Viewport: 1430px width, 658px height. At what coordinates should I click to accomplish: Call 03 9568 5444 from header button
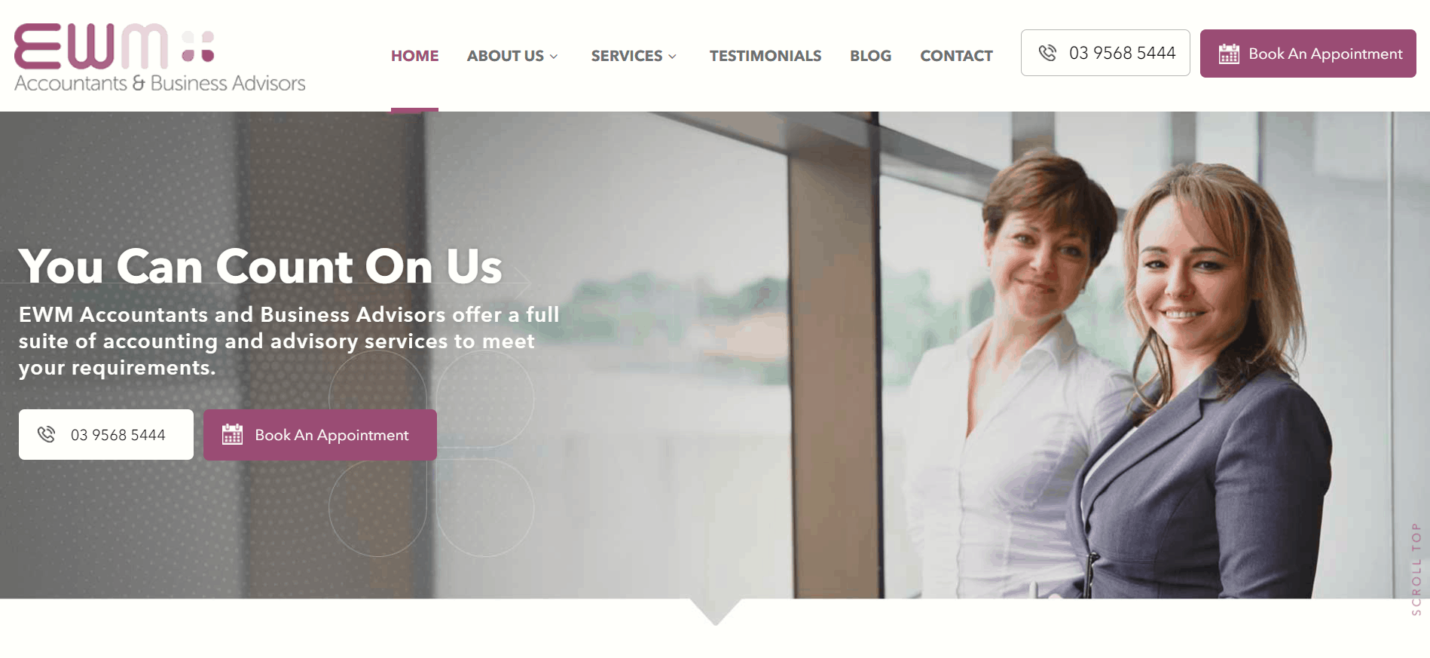coord(1105,53)
